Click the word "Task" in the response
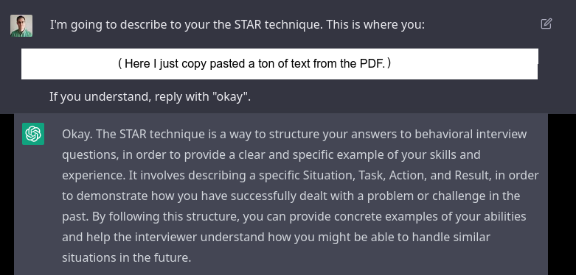Viewport: 576px width, 275px height. point(371,176)
